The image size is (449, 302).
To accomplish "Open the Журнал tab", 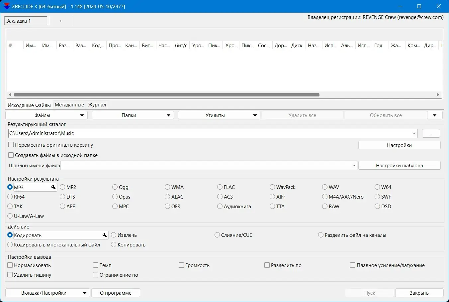I will (97, 105).
